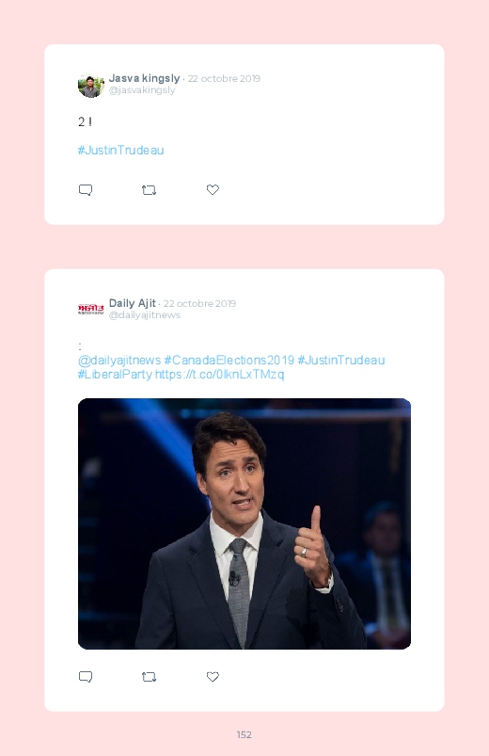Like the Daily Ajit tweet
The image size is (489, 756).
pos(213,677)
